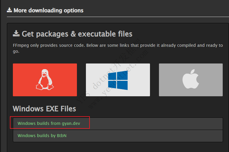Click the Windows EXE Files heading
This screenshot has width=229, height=152.
tap(44, 108)
